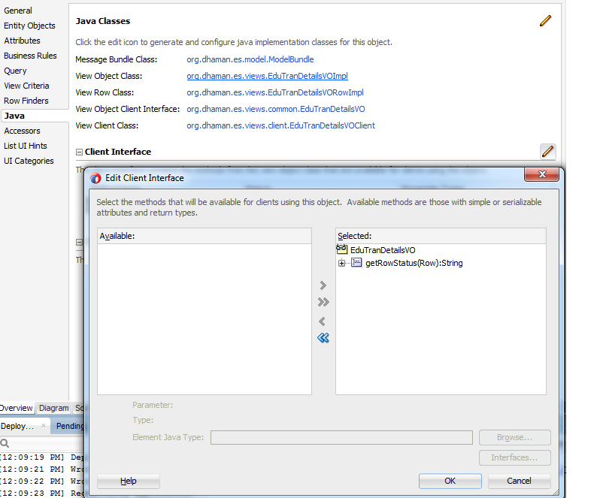Click inside the Element Java Type field
Screen dimensions: 594x498
pyautogui.click(x=341, y=437)
